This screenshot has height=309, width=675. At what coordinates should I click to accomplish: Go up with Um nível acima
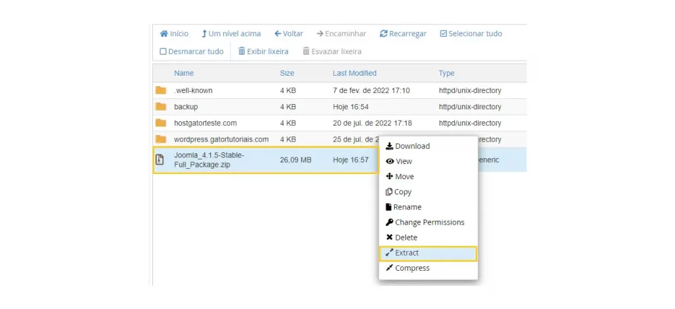tap(231, 34)
